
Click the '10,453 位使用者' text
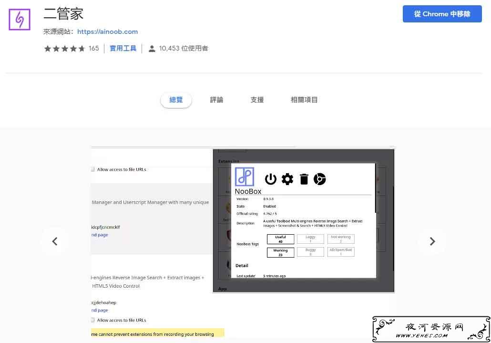click(184, 49)
